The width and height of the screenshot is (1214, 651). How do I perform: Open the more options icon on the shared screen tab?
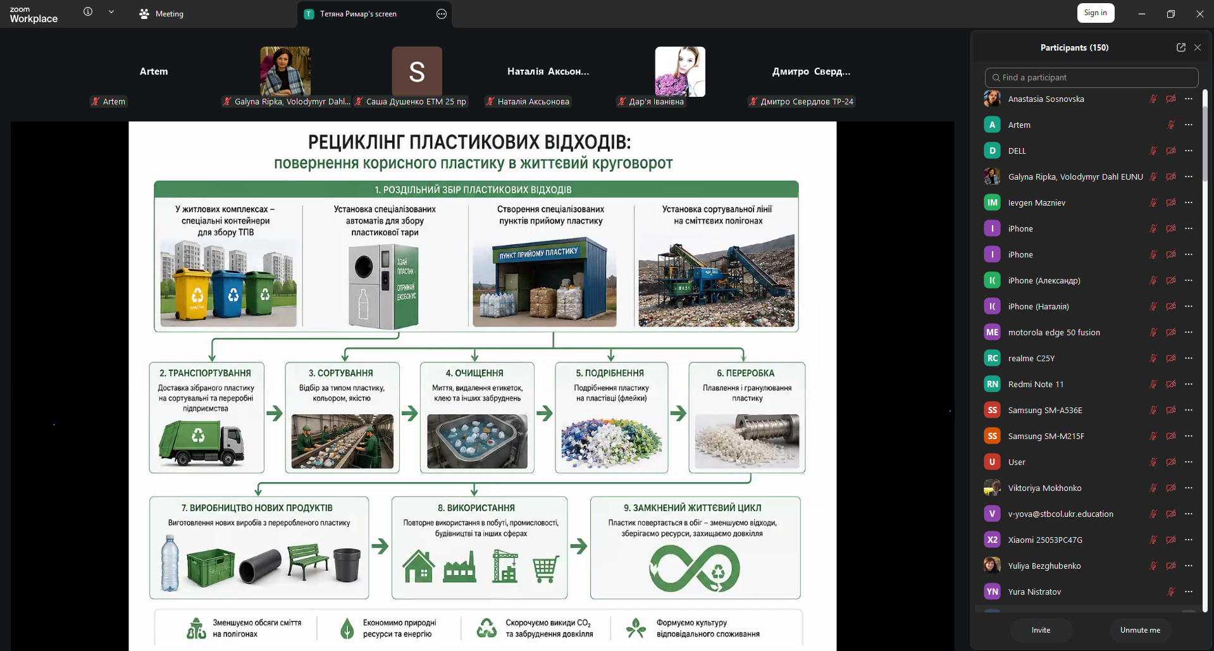click(x=442, y=14)
